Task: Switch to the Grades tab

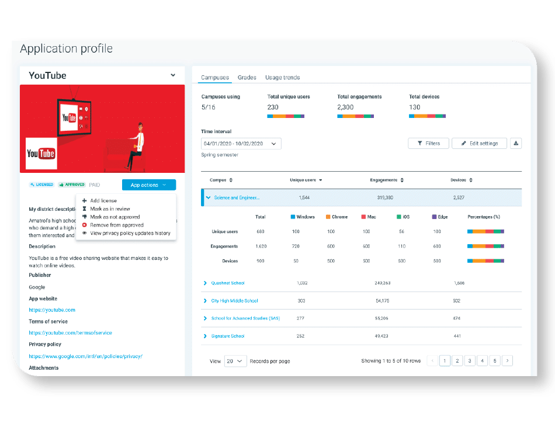Action: point(247,78)
